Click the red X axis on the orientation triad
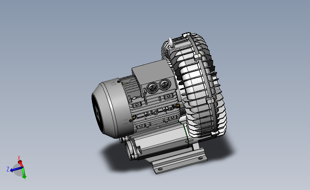Image resolution: width=310 pixels, height=190 pixels. [x=20, y=164]
